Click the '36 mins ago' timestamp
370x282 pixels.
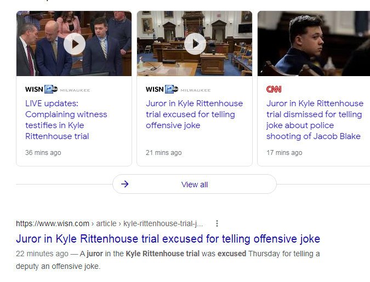[43, 153]
